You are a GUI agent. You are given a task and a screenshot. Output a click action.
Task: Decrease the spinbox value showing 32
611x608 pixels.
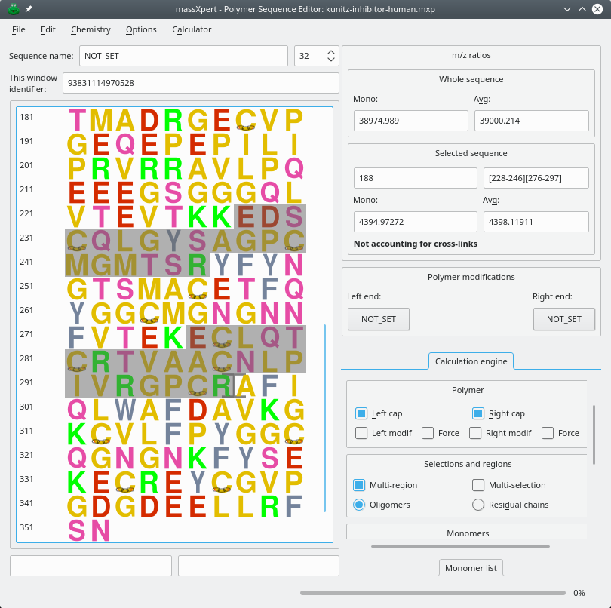(x=331, y=60)
